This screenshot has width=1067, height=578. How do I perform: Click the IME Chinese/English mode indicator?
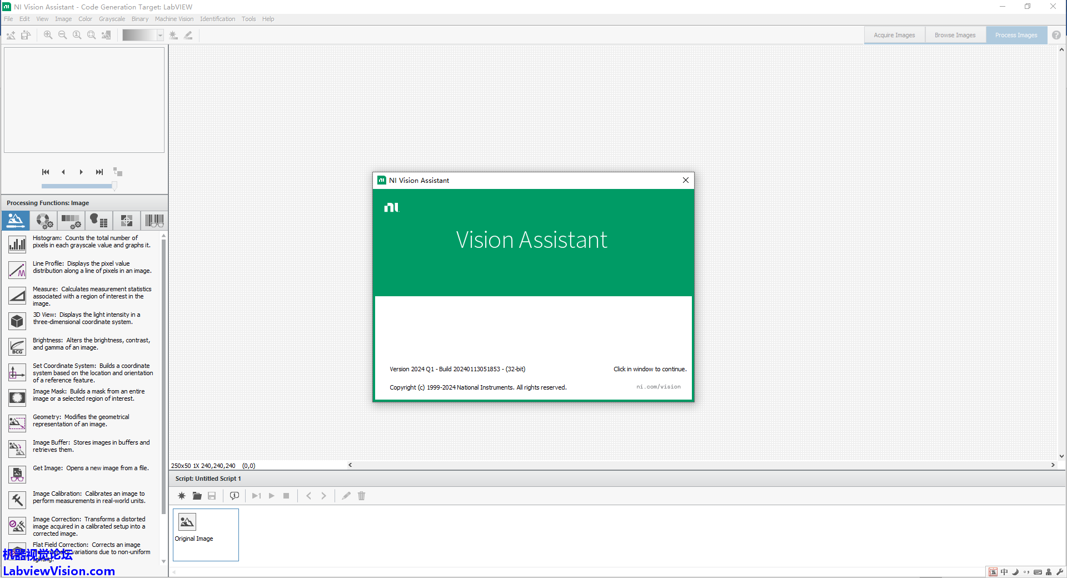click(x=1004, y=572)
